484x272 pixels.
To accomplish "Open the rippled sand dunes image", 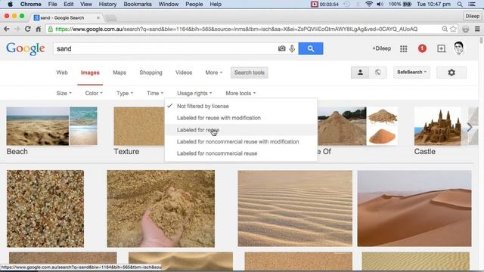I will 295,209.
